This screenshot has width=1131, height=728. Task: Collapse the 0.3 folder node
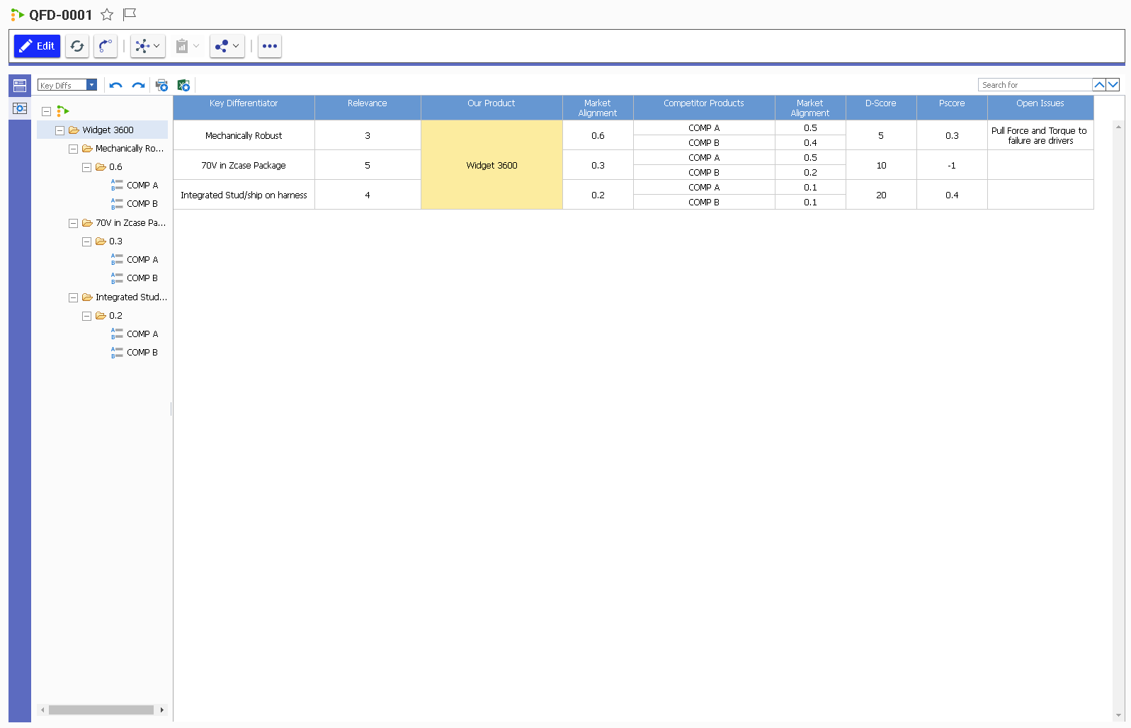click(x=86, y=241)
